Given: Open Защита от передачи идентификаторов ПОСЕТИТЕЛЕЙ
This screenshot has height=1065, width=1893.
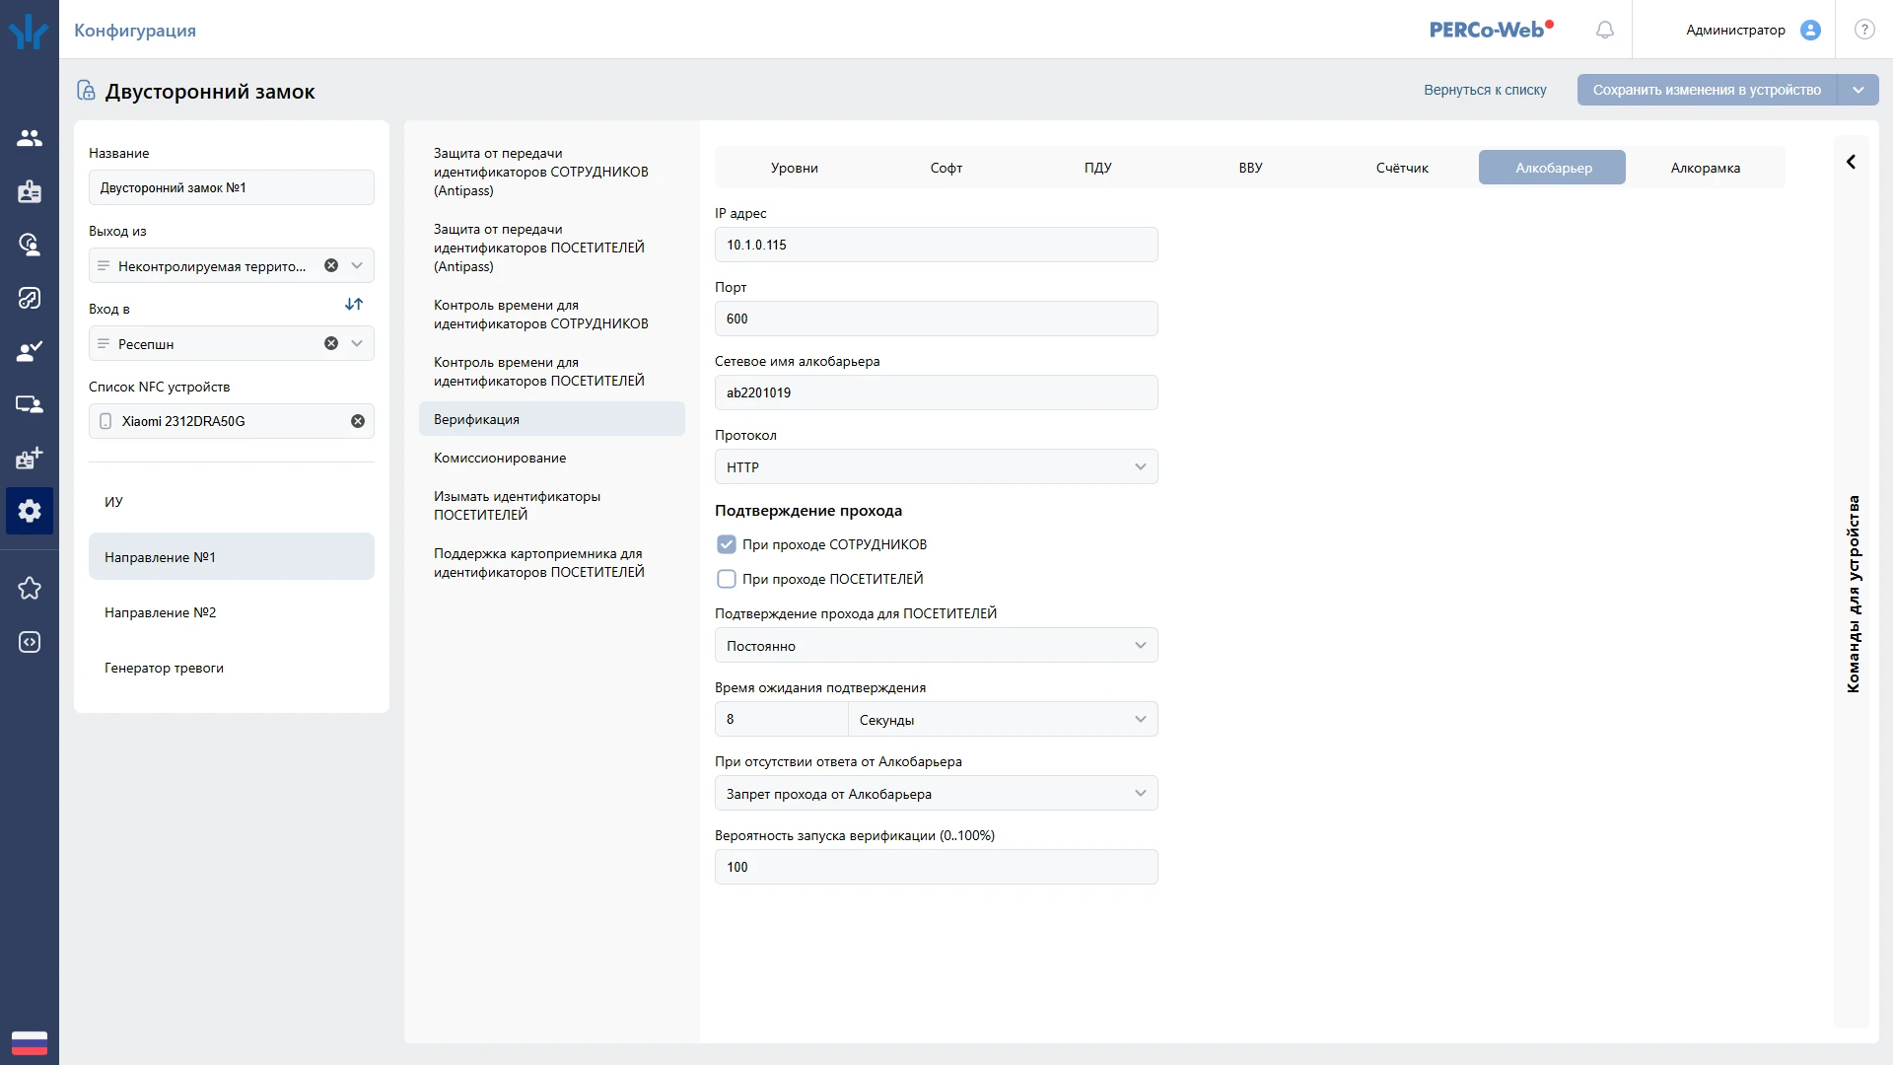Looking at the screenshot, I should 552,248.
